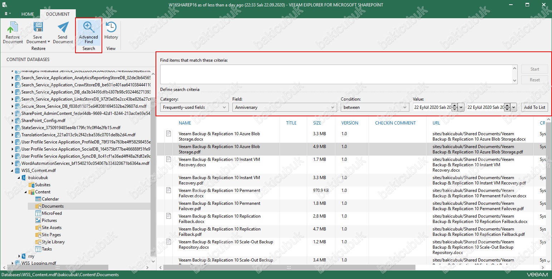552x279 pixels.
Task: Click the Start search button
Action: pyautogui.click(x=534, y=69)
